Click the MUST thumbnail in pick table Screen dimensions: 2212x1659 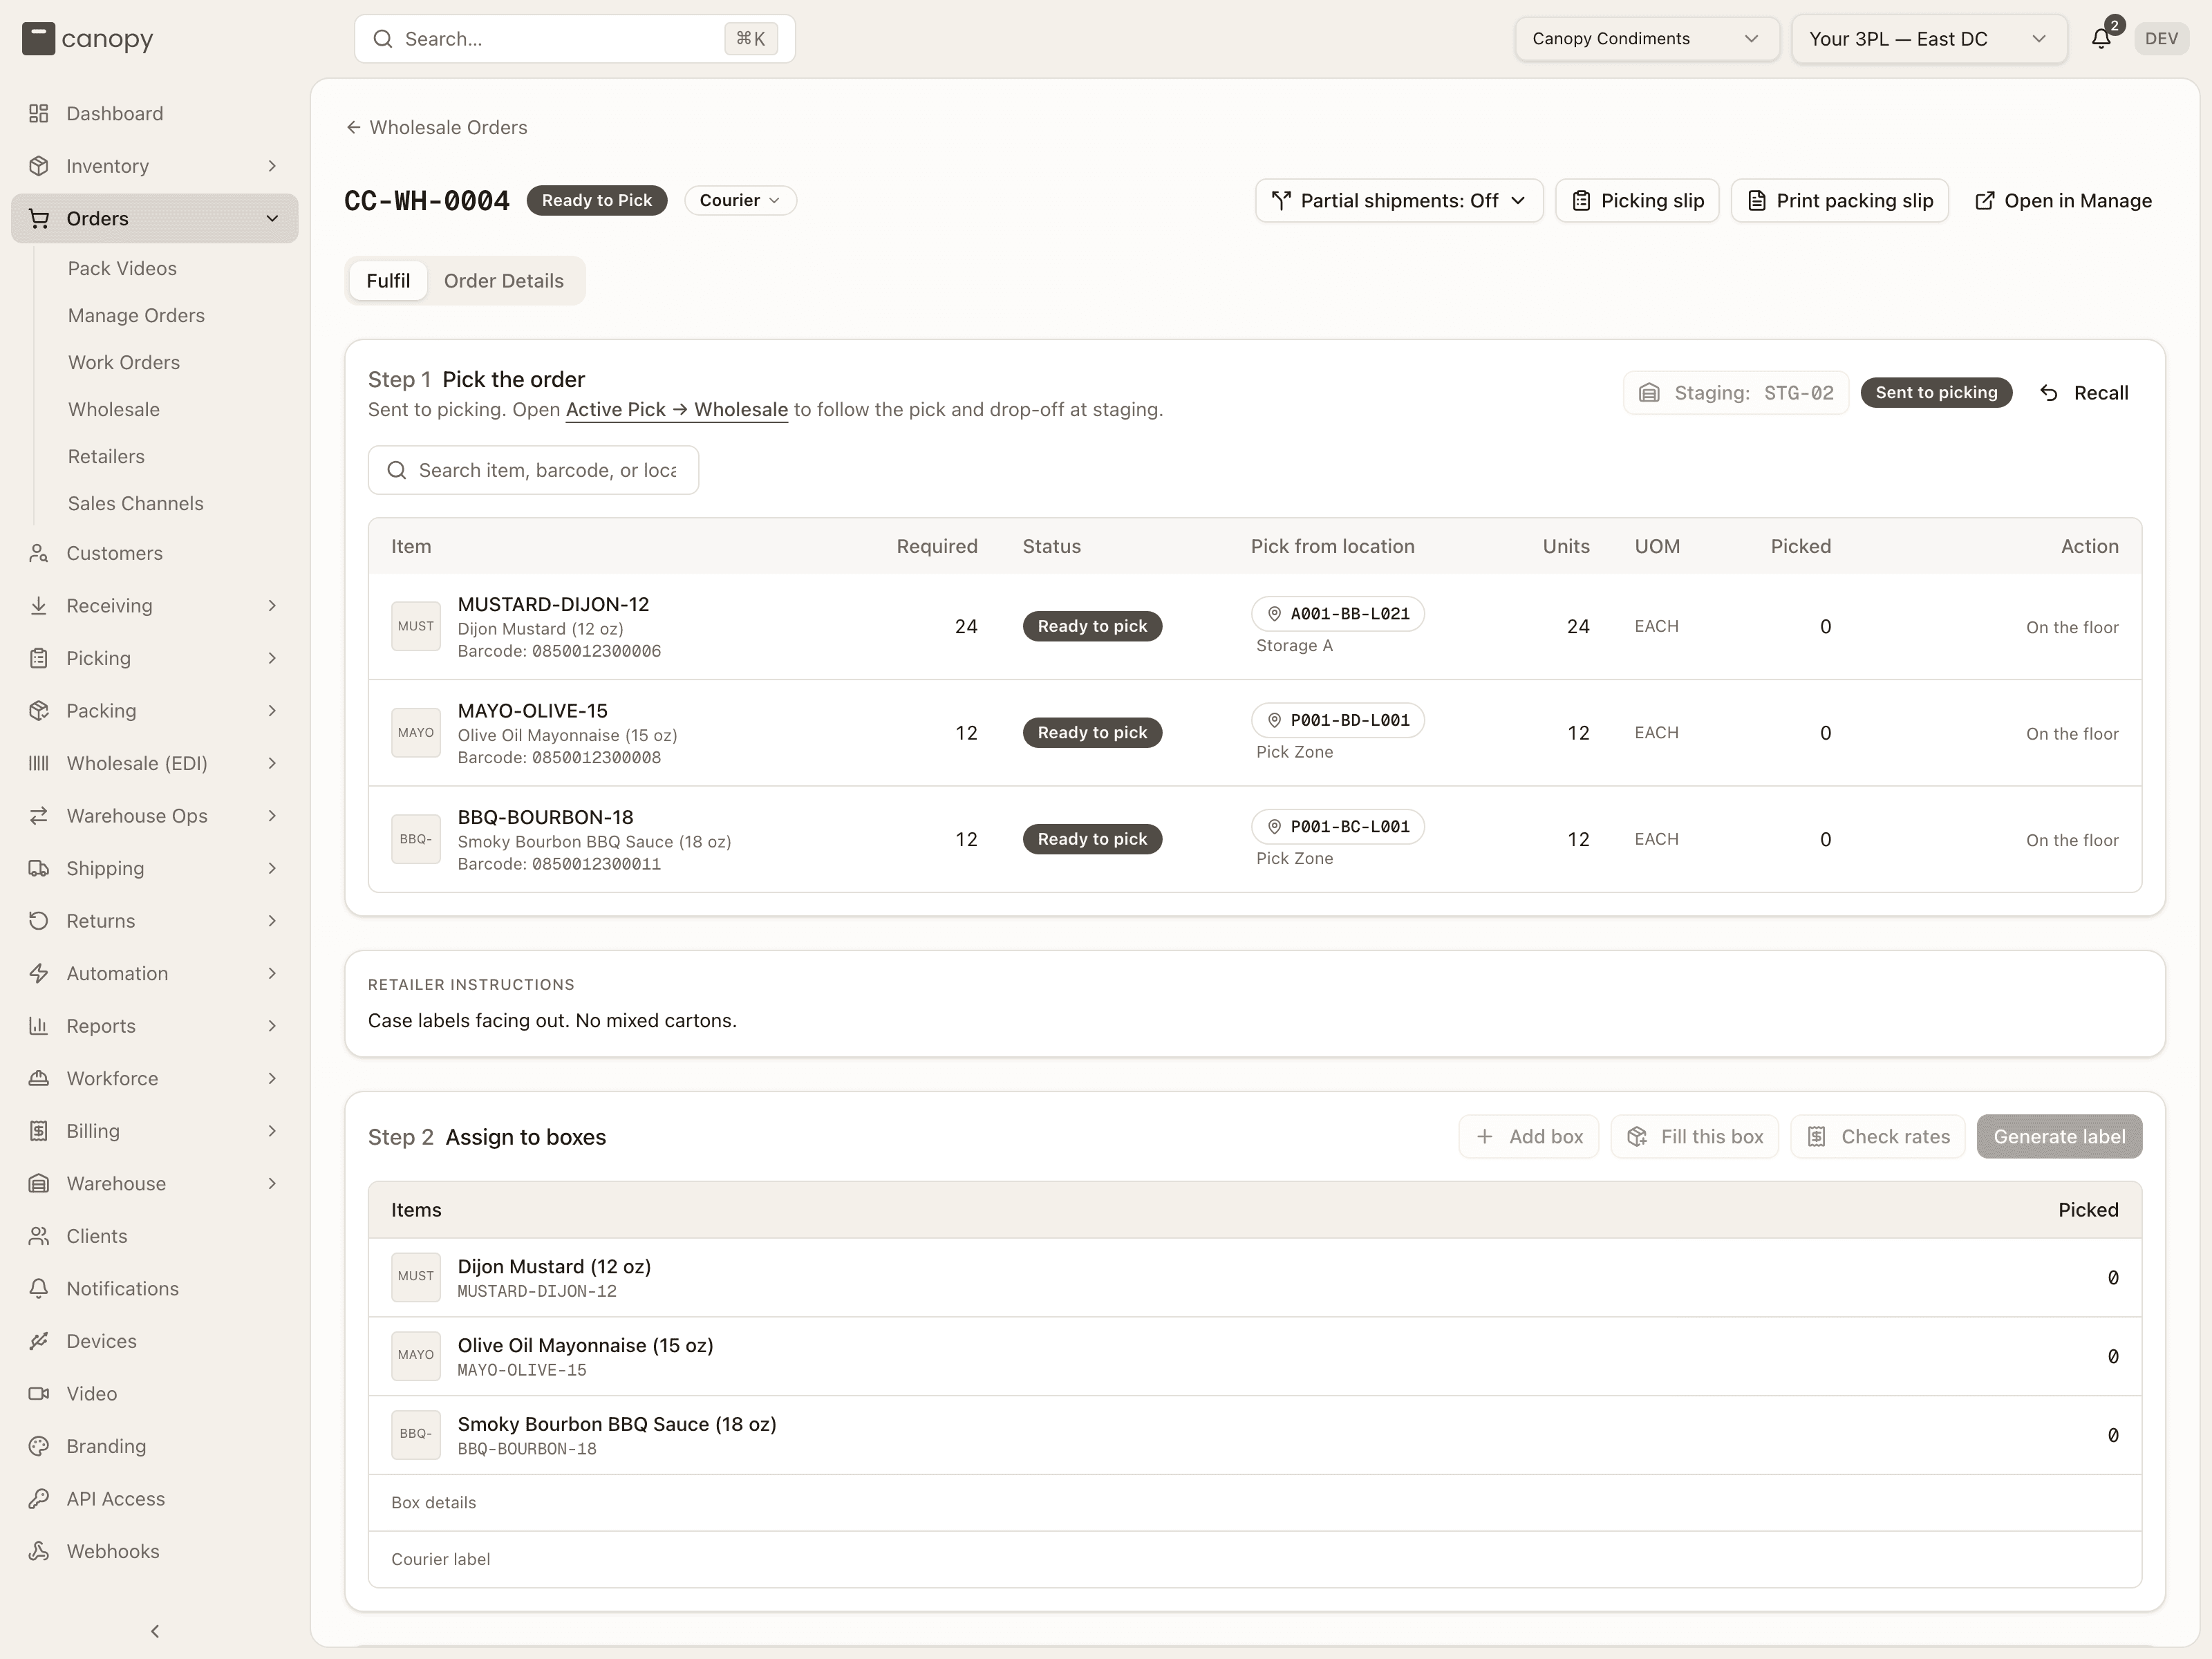(416, 626)
